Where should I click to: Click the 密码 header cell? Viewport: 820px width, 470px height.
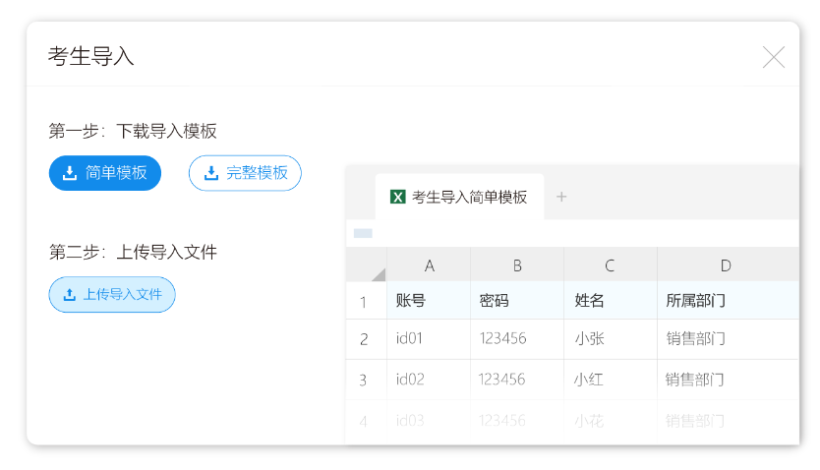(517, 301)
